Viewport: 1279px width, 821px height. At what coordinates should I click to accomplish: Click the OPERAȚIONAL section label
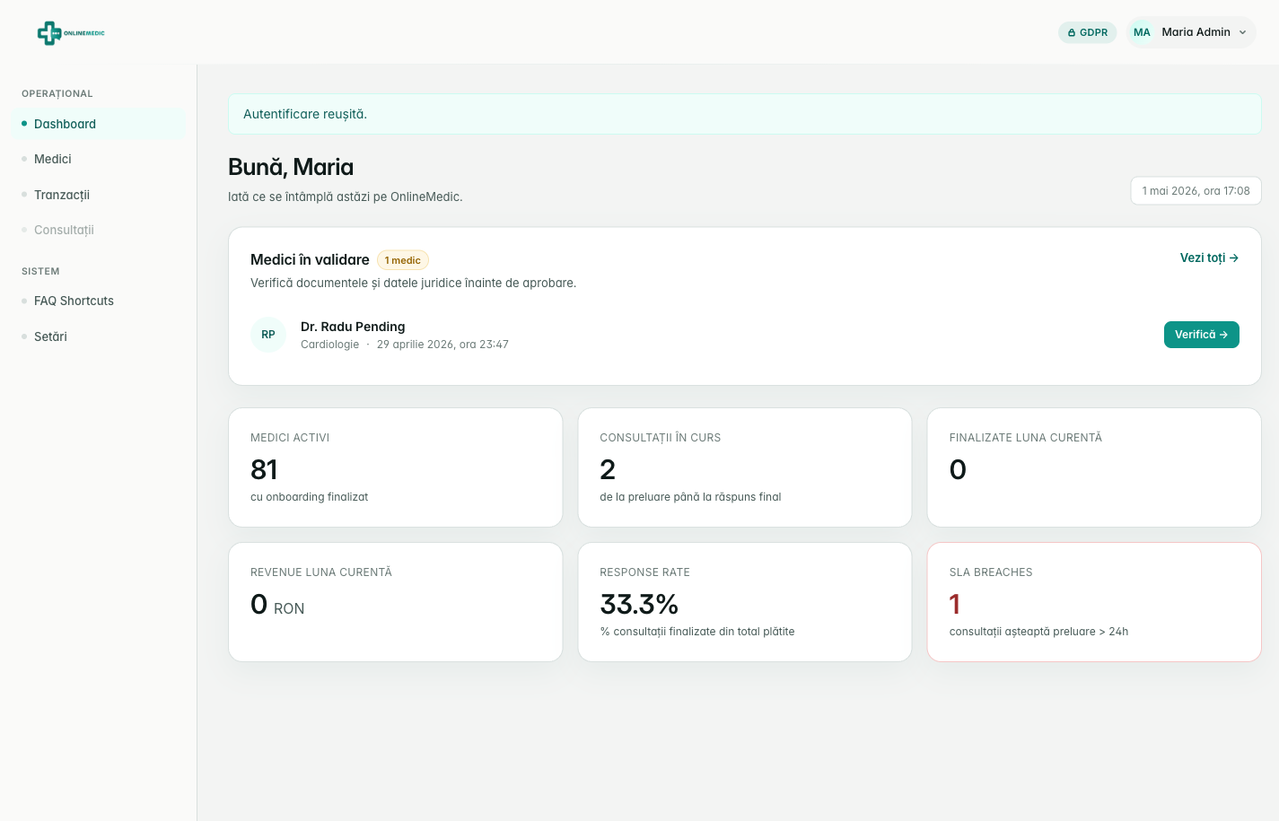[x=57, y=93]
